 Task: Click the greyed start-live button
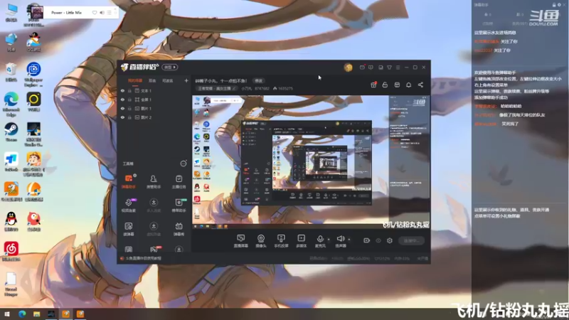coord(412,240)
